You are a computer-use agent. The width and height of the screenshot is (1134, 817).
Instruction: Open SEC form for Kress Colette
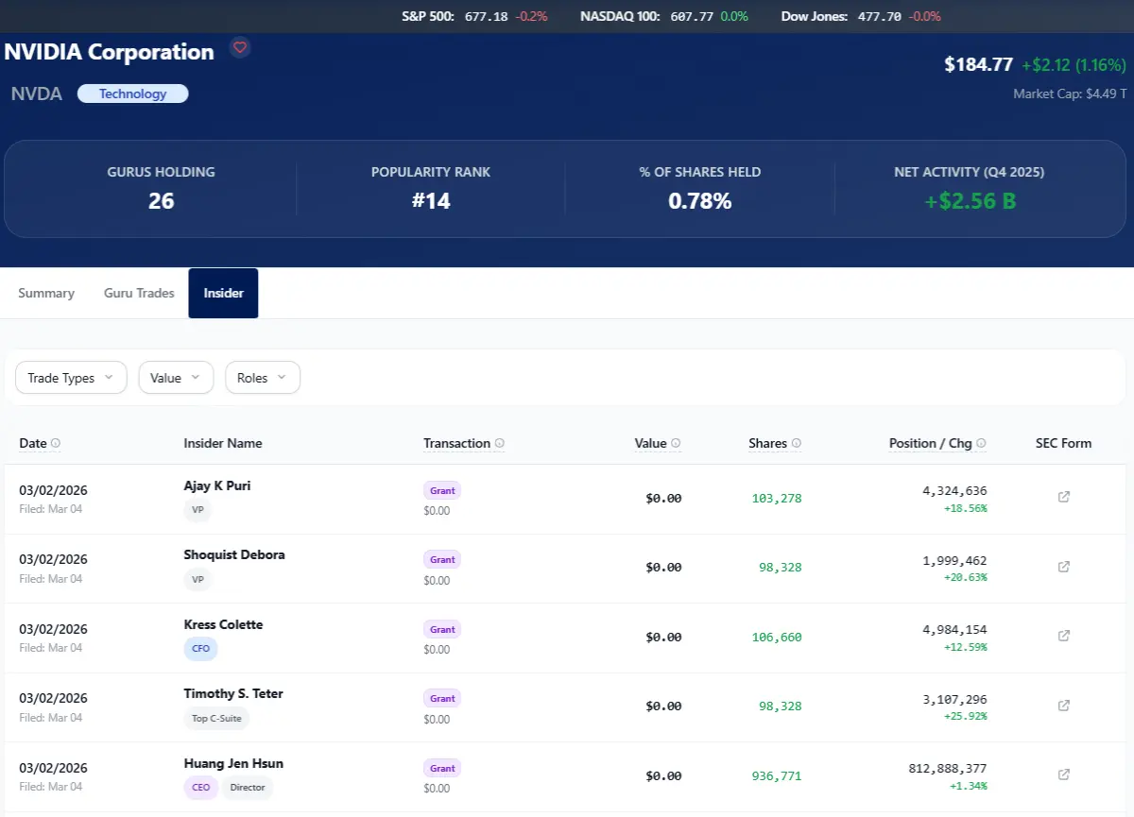tap(1063, 636)
